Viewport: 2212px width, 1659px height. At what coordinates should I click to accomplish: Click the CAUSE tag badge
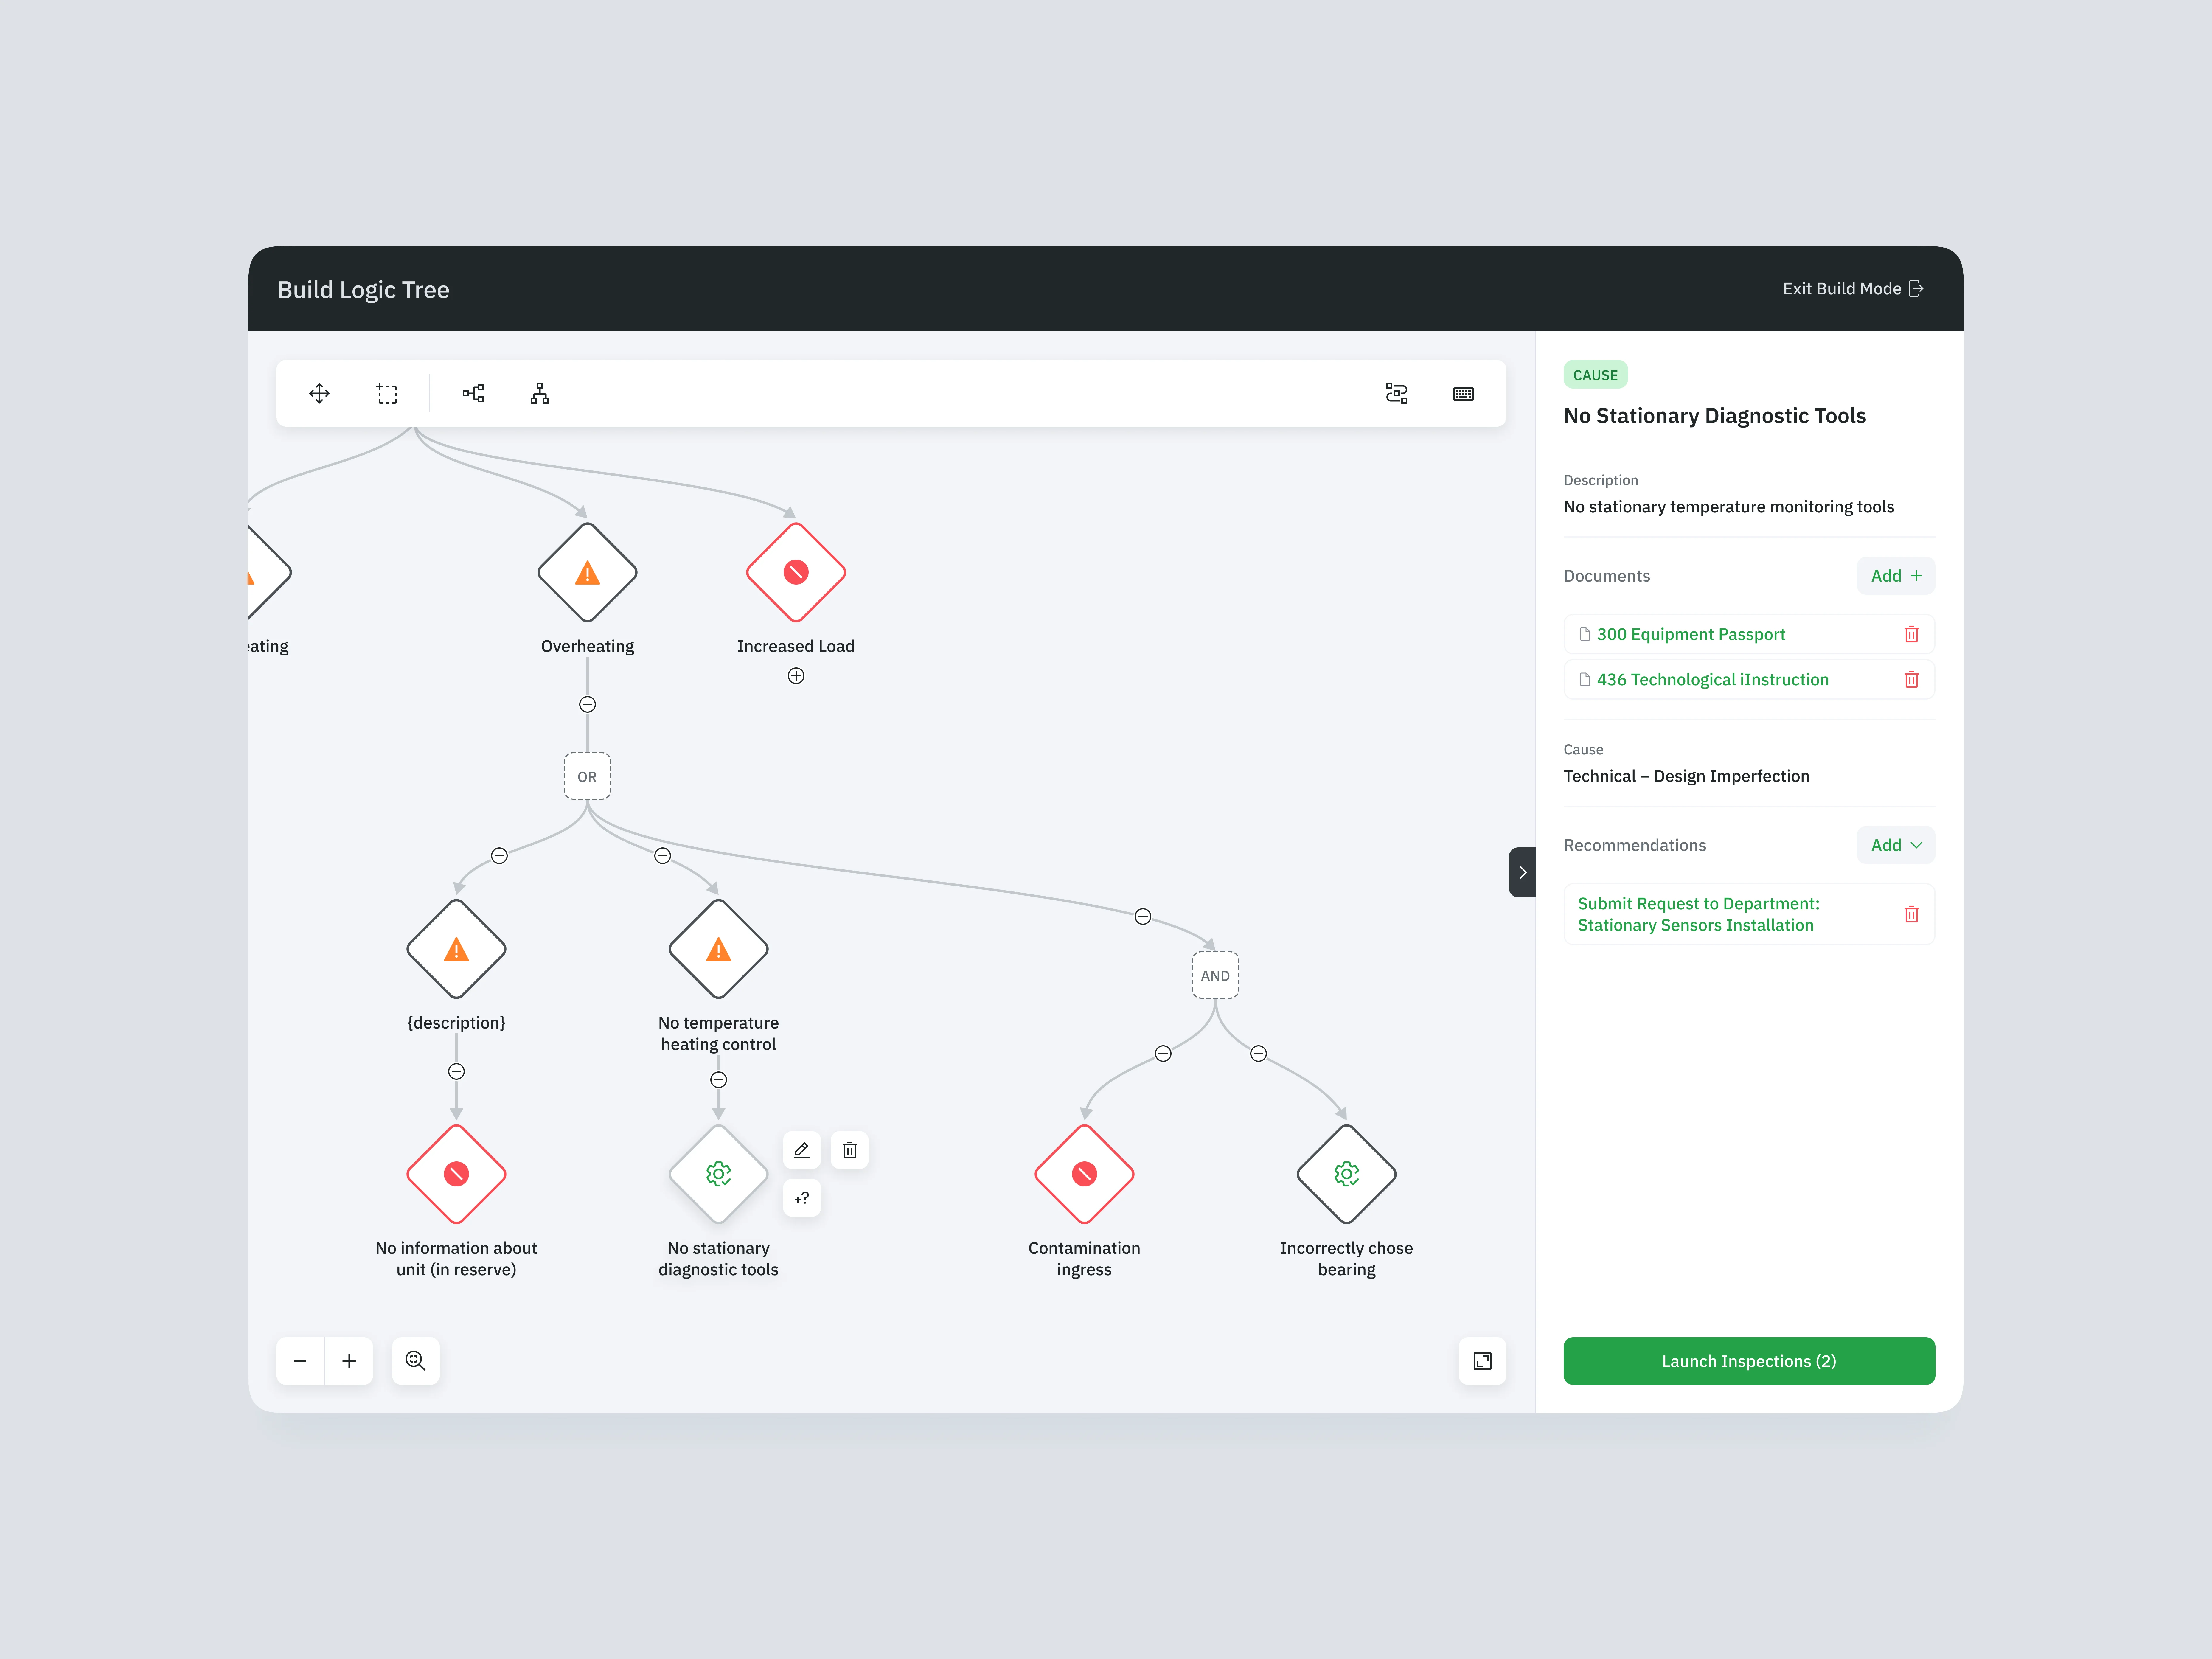click(1595, 375)
